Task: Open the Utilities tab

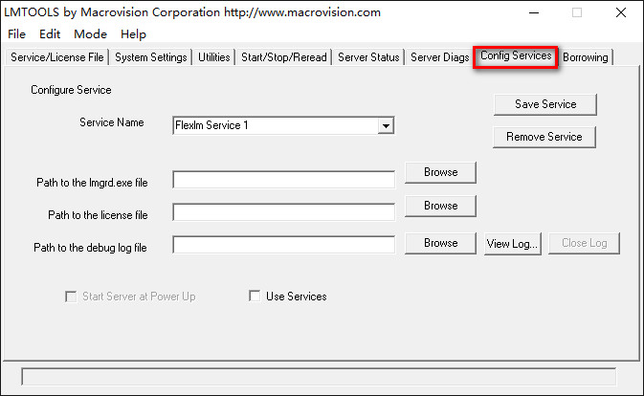Action: [x=214, y=57]
